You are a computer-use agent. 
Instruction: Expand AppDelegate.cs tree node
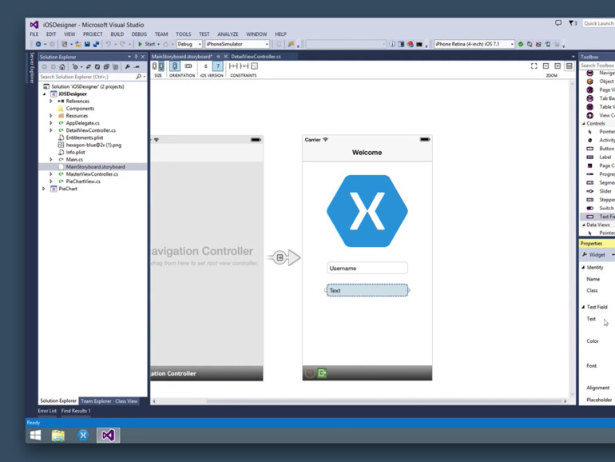[x=51, y=123]
